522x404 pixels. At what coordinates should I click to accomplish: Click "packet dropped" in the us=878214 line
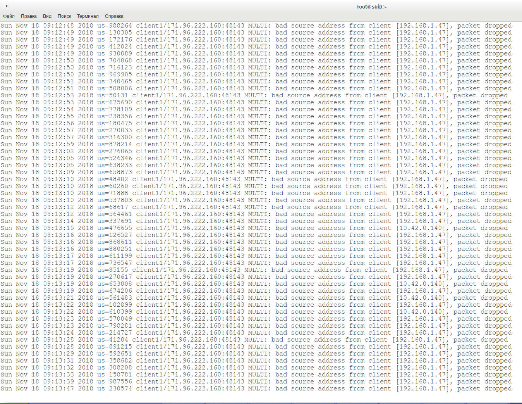pos(484,145)
